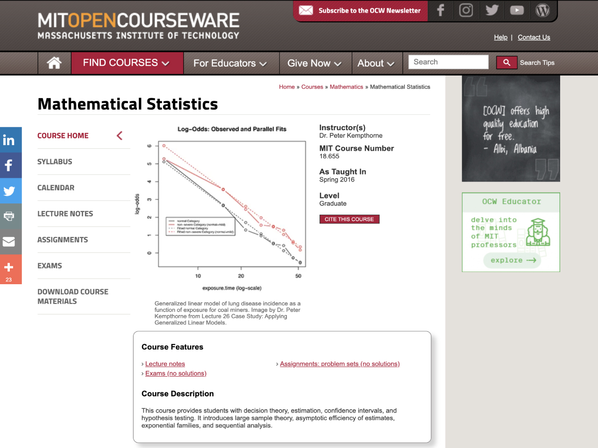Open the Assignments section

(x=63, y=240)
